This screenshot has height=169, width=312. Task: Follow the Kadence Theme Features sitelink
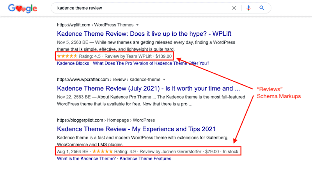click(145, 159)
